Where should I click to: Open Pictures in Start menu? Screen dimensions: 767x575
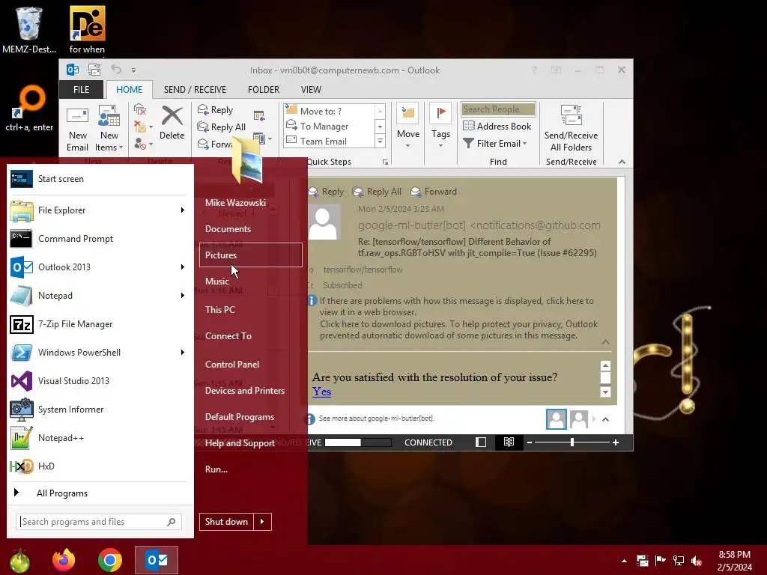(x=250, y=255)
